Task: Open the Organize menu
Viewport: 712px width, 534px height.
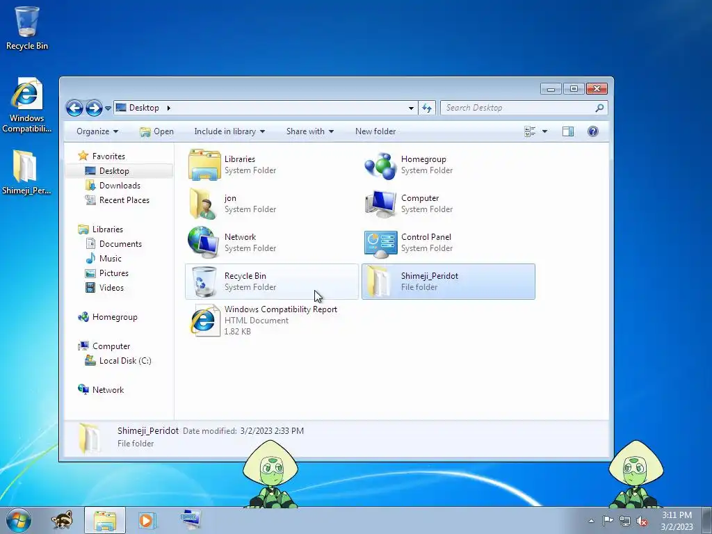Action: pos(97,131)
